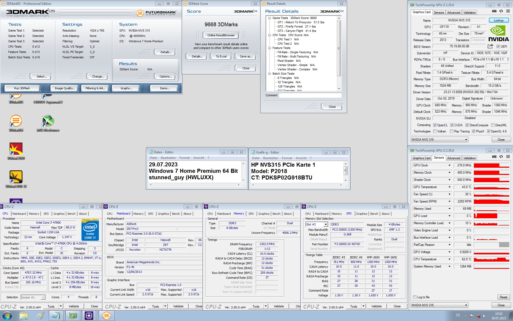Screen dimensions: 513x321
Task: Toggle CUDA checkbox
Action: [x=452, y=125]
